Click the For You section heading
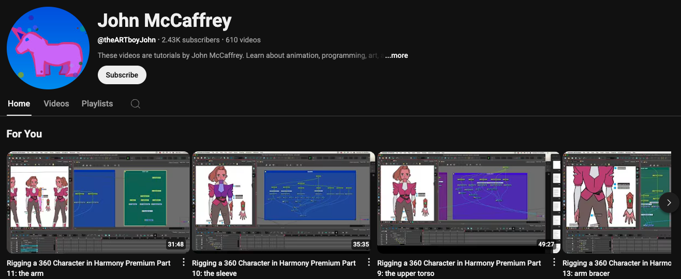This screenshot has width=681, height=279. click(x=24, y=134)
